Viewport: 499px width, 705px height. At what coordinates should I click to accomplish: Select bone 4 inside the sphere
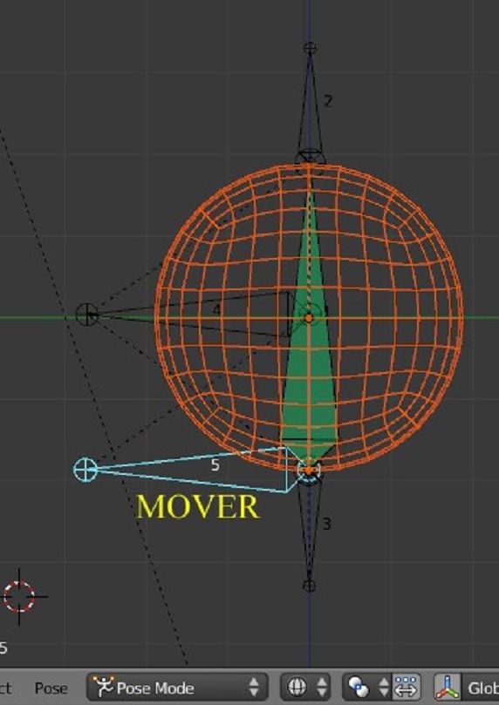tap(198, 315)
